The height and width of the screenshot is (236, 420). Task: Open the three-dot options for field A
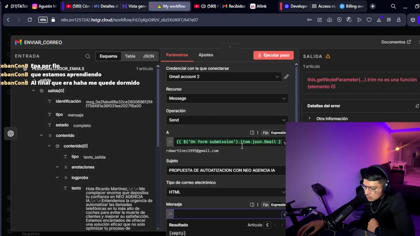click(258, 133)
